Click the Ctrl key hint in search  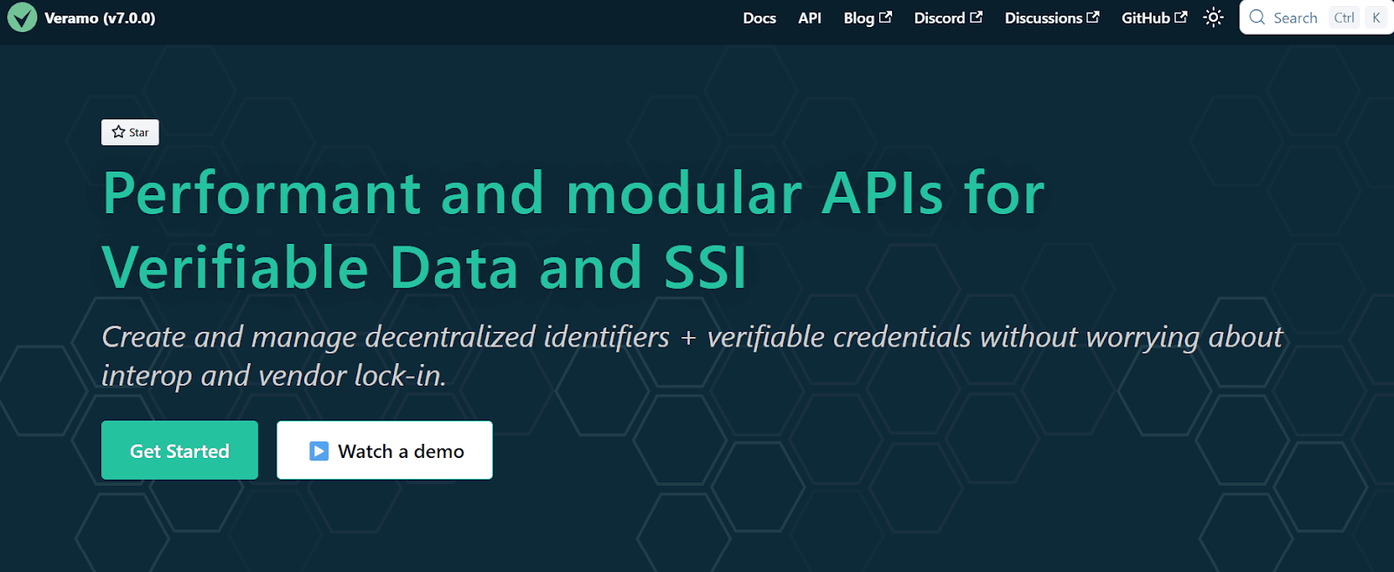point(1344,17)
